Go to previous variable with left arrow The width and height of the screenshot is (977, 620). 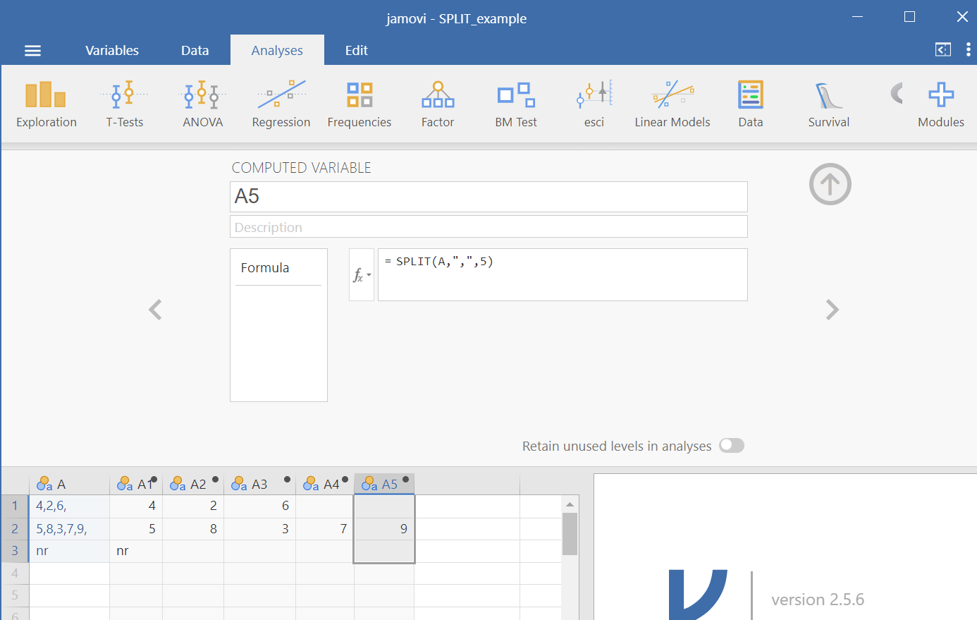coord(155,310)
